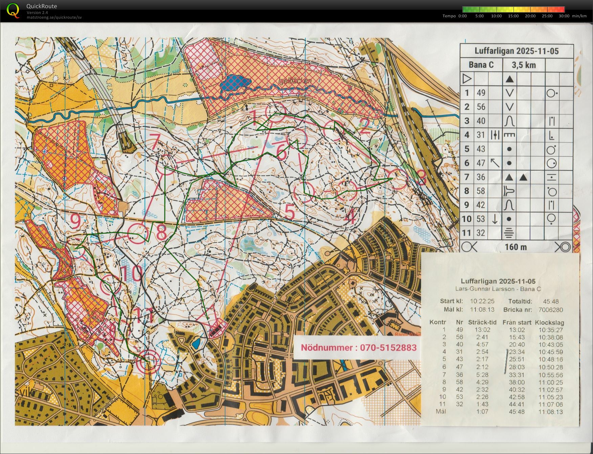The image size is (593, 454).
Task: Click the finish symbol beside 160 m
Action: click(x=563, y=247)
